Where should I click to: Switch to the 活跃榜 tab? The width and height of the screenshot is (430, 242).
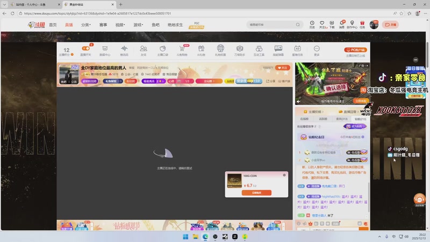pos(323,119)
